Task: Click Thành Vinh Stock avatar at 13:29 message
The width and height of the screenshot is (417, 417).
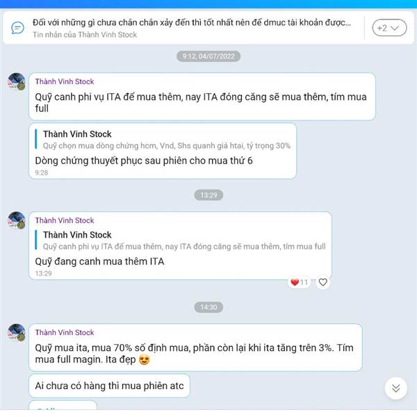Action: 17,220
